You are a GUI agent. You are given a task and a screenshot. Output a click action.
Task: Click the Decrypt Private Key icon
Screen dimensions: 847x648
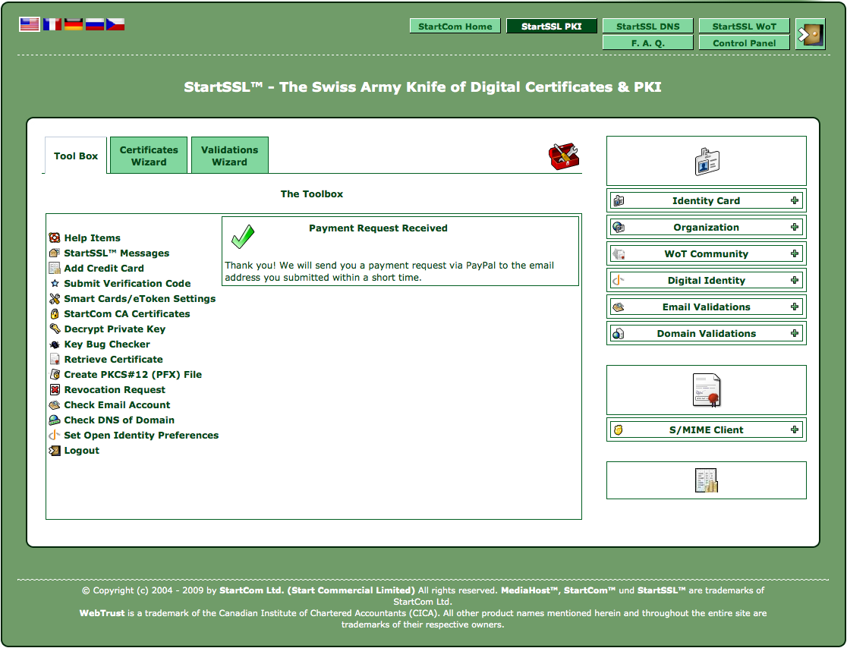click(55, 329)
